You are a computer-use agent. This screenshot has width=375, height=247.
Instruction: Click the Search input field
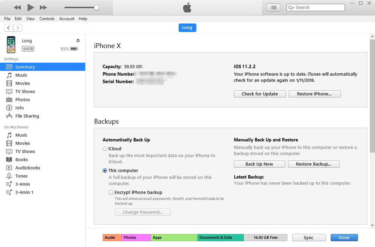(315, 7)
